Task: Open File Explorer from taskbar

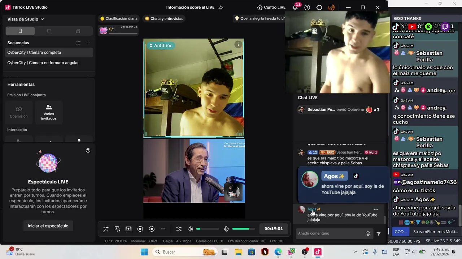Action: (238, 252)
